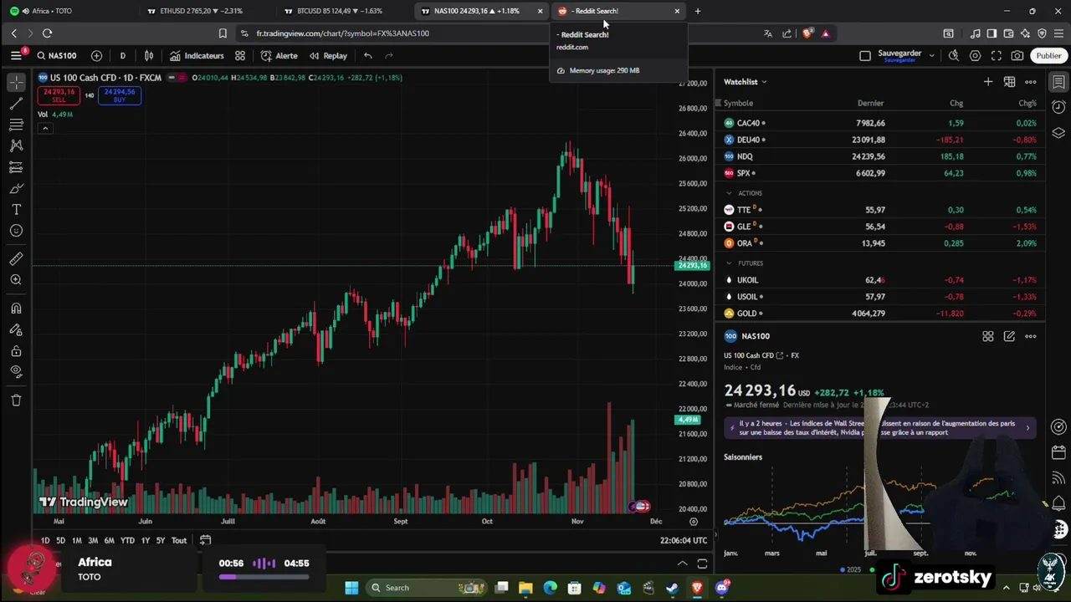Open chart settings hexagon icon
The image size is (1071, 602).
pos(975,56)
